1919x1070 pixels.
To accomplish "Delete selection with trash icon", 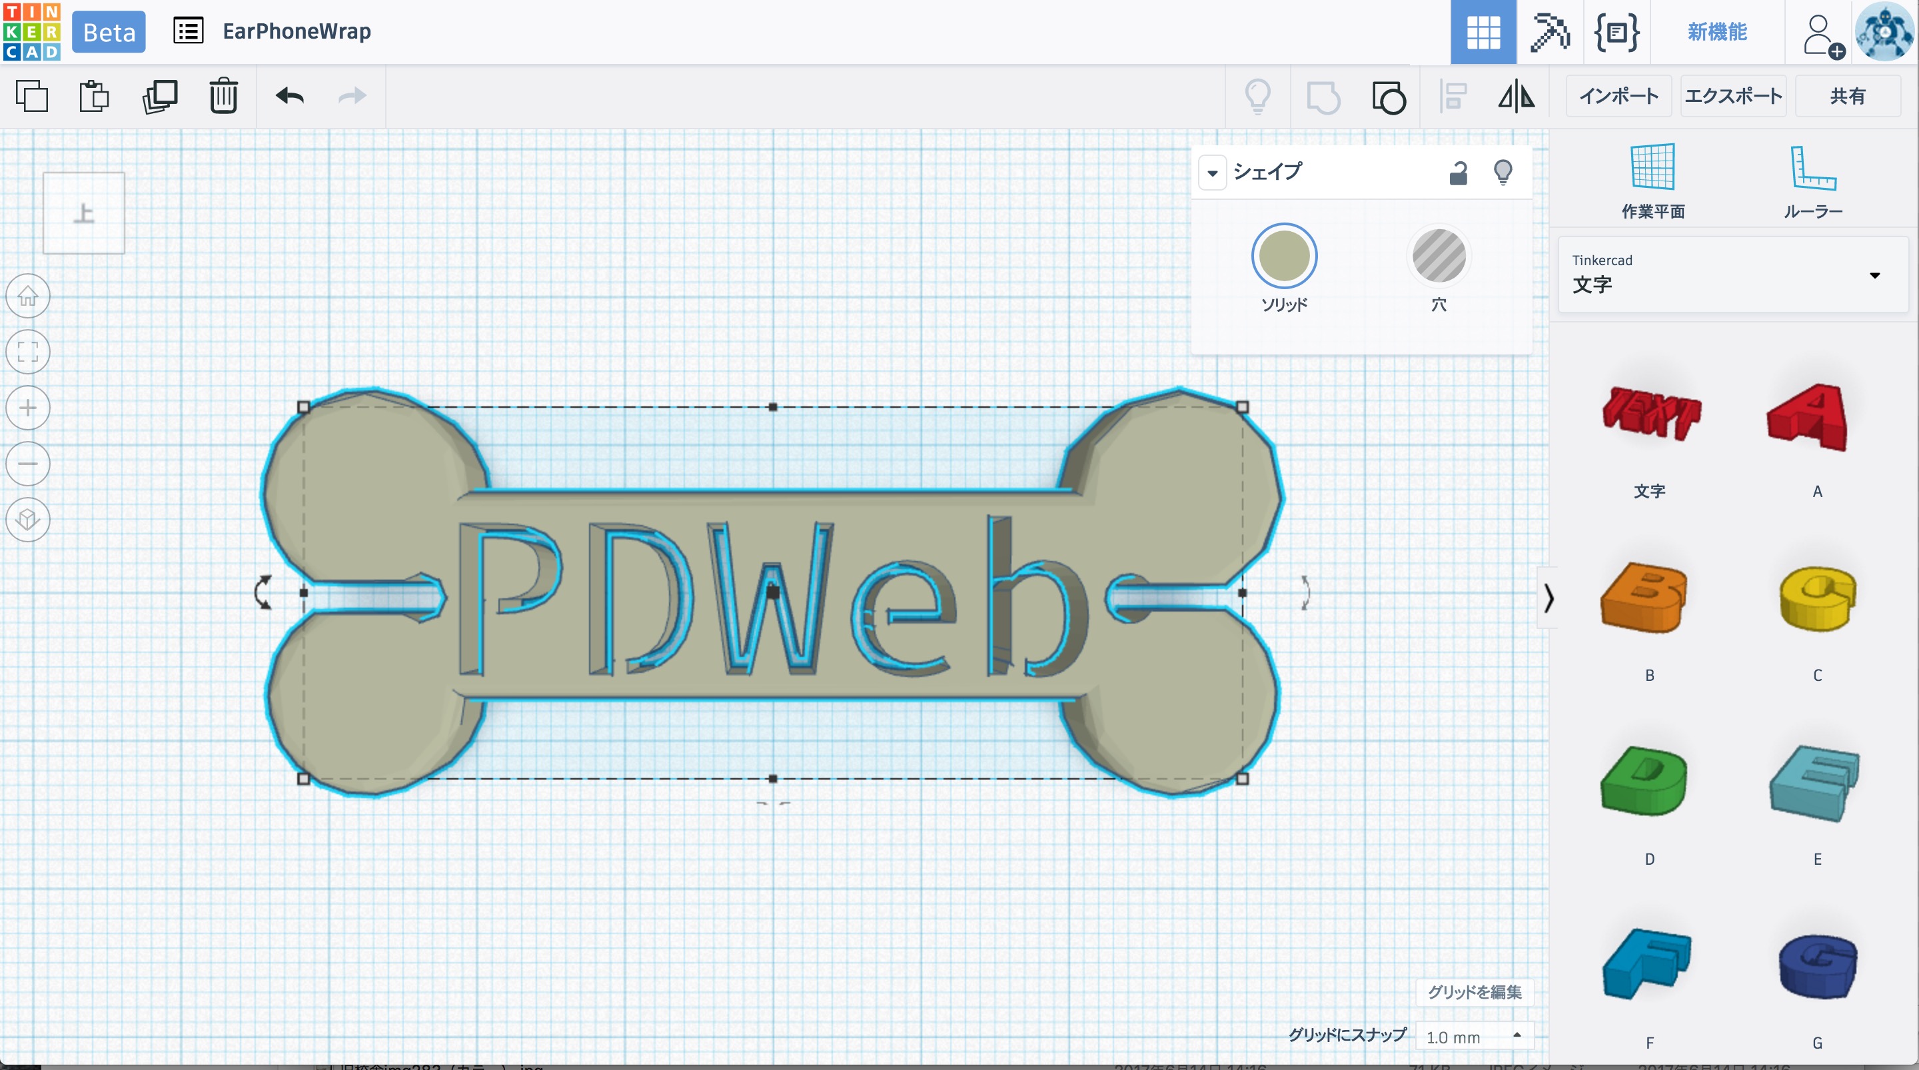I will [x=223, y=96].
